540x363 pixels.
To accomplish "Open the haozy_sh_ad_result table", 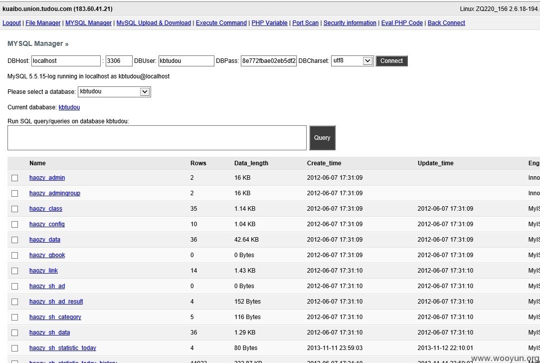I will coord(56,302).
